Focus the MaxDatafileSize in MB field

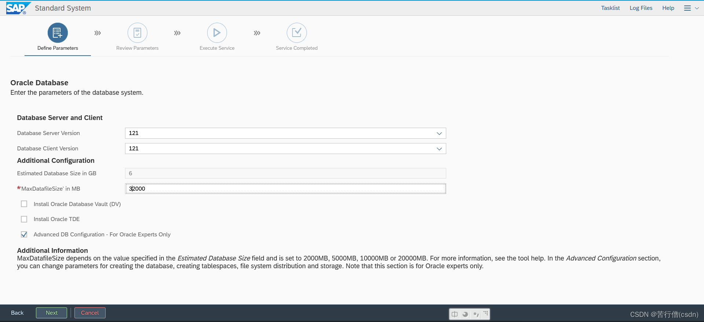point(285,188)
